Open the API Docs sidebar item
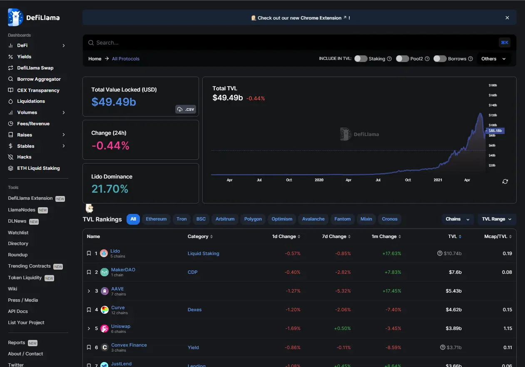 click(18, 311)
